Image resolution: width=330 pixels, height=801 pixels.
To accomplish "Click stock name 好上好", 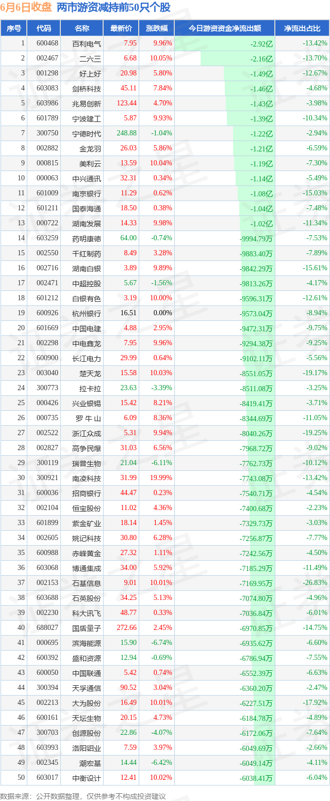I will tap(90, 73).
